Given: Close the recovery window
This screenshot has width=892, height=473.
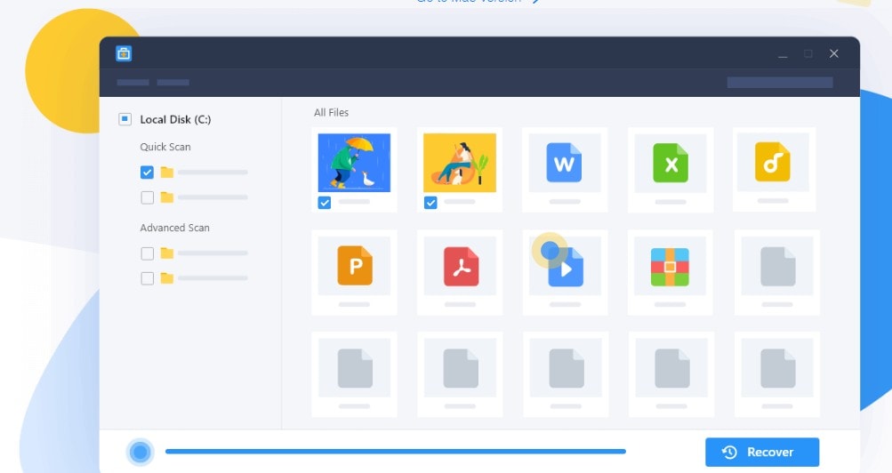Looking at the screenshot, I should click(x=834, y=53).
